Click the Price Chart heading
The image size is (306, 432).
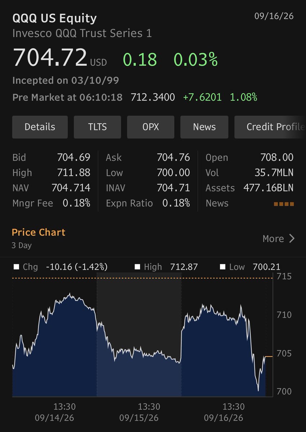[39, 232]
